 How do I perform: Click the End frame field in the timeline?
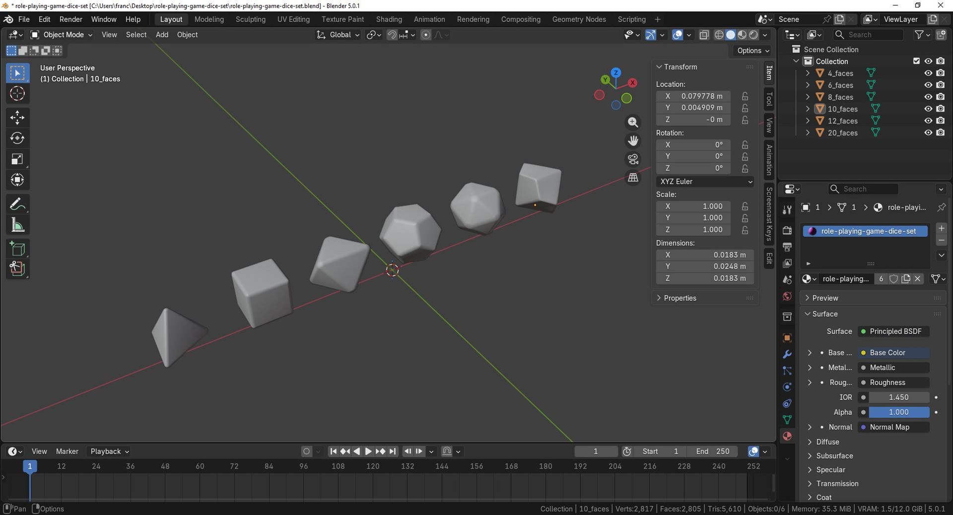(x=713, y=451)
